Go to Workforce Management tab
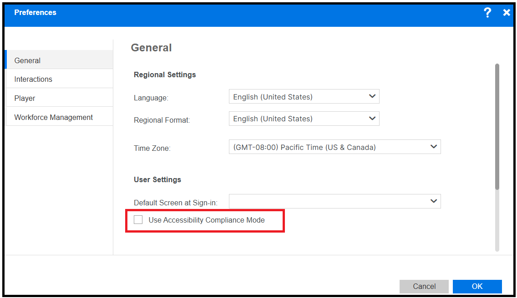The height and width of the screenshot is (298, 517). 59,117
